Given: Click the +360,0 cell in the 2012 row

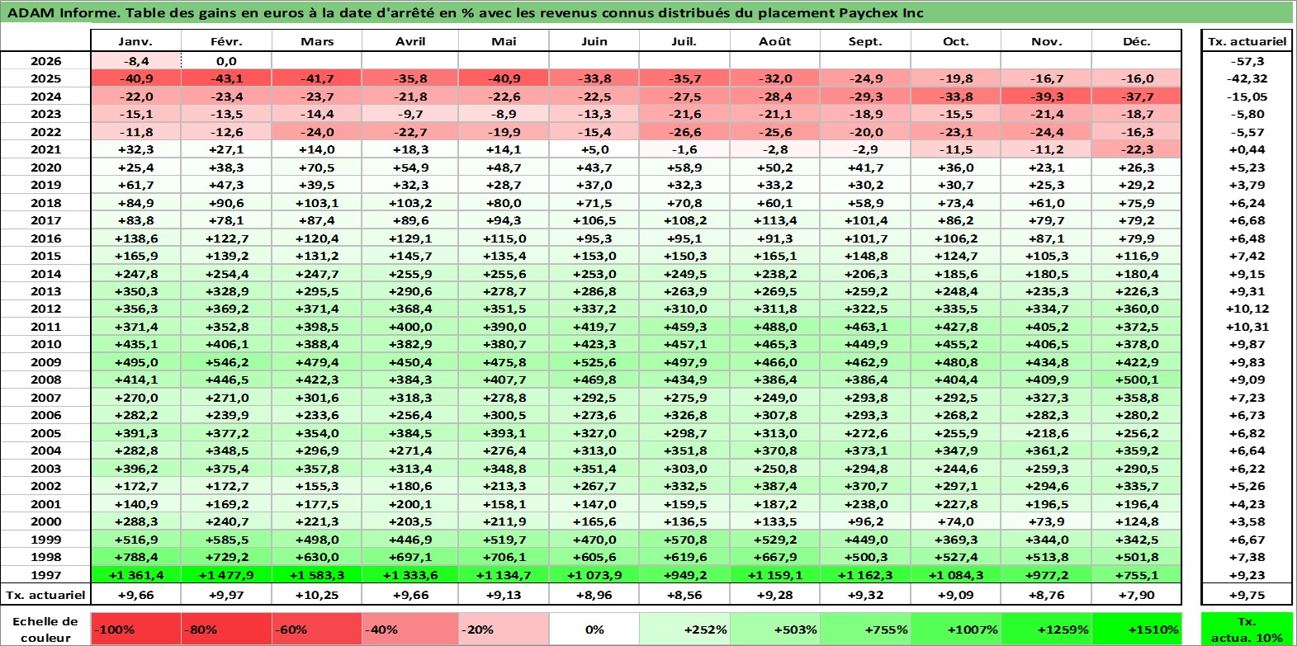Looking at the screenshot, I should point(1136,309).
